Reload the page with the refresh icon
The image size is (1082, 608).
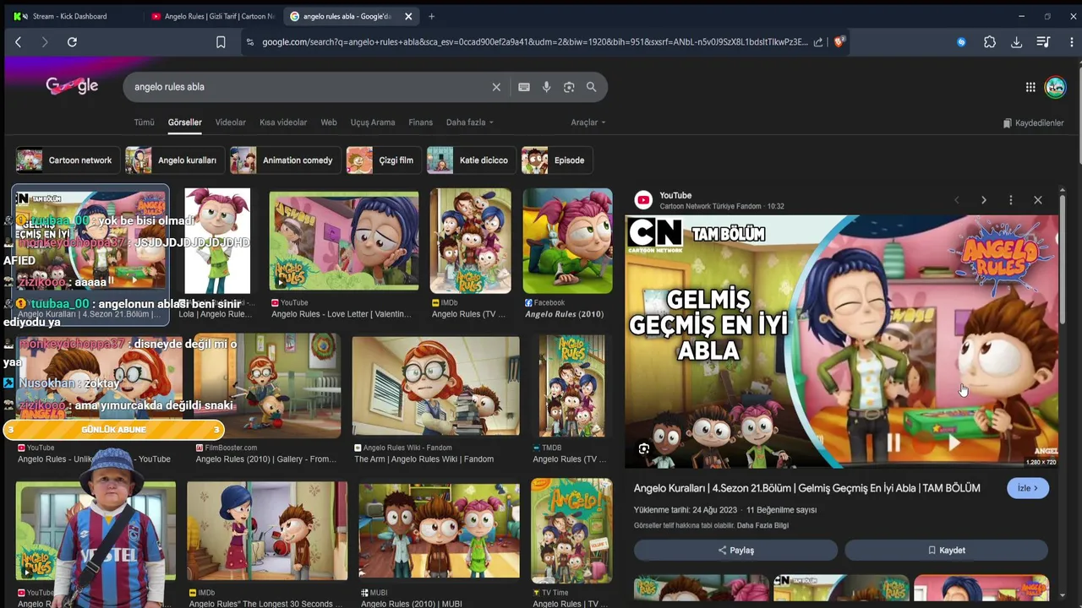[72, 41]
